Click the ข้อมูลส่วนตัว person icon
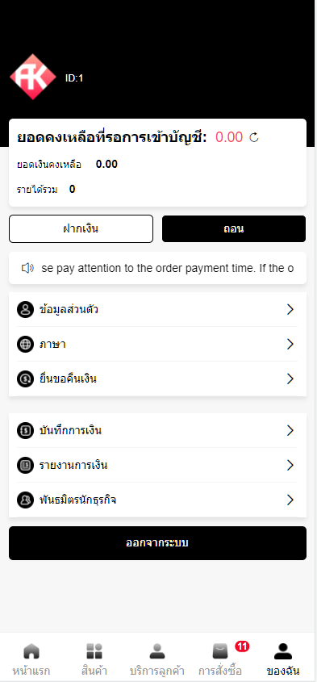The height and width of the screenshot is (682, 317). tap(25, 310)
